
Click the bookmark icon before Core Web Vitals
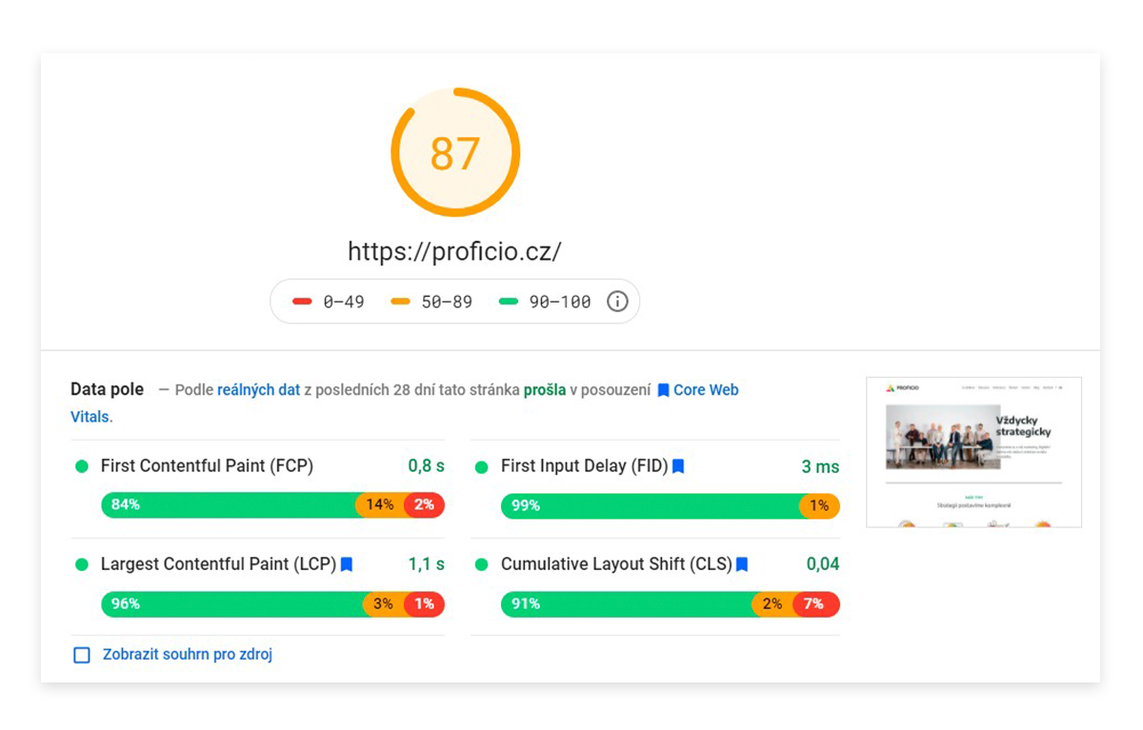[x=663, y=390]
